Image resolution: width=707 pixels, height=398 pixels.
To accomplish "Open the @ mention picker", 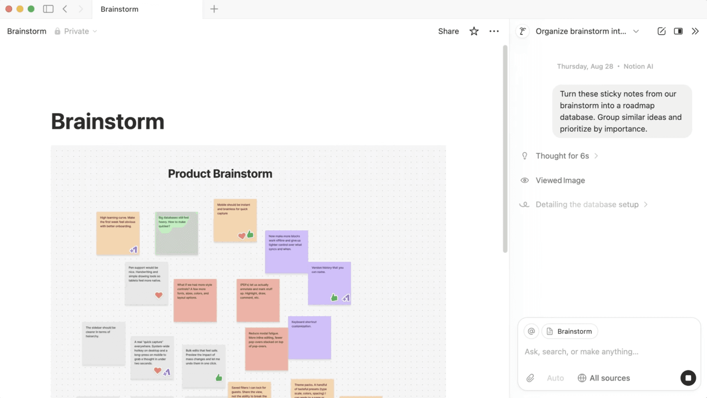I will (531, 331).
